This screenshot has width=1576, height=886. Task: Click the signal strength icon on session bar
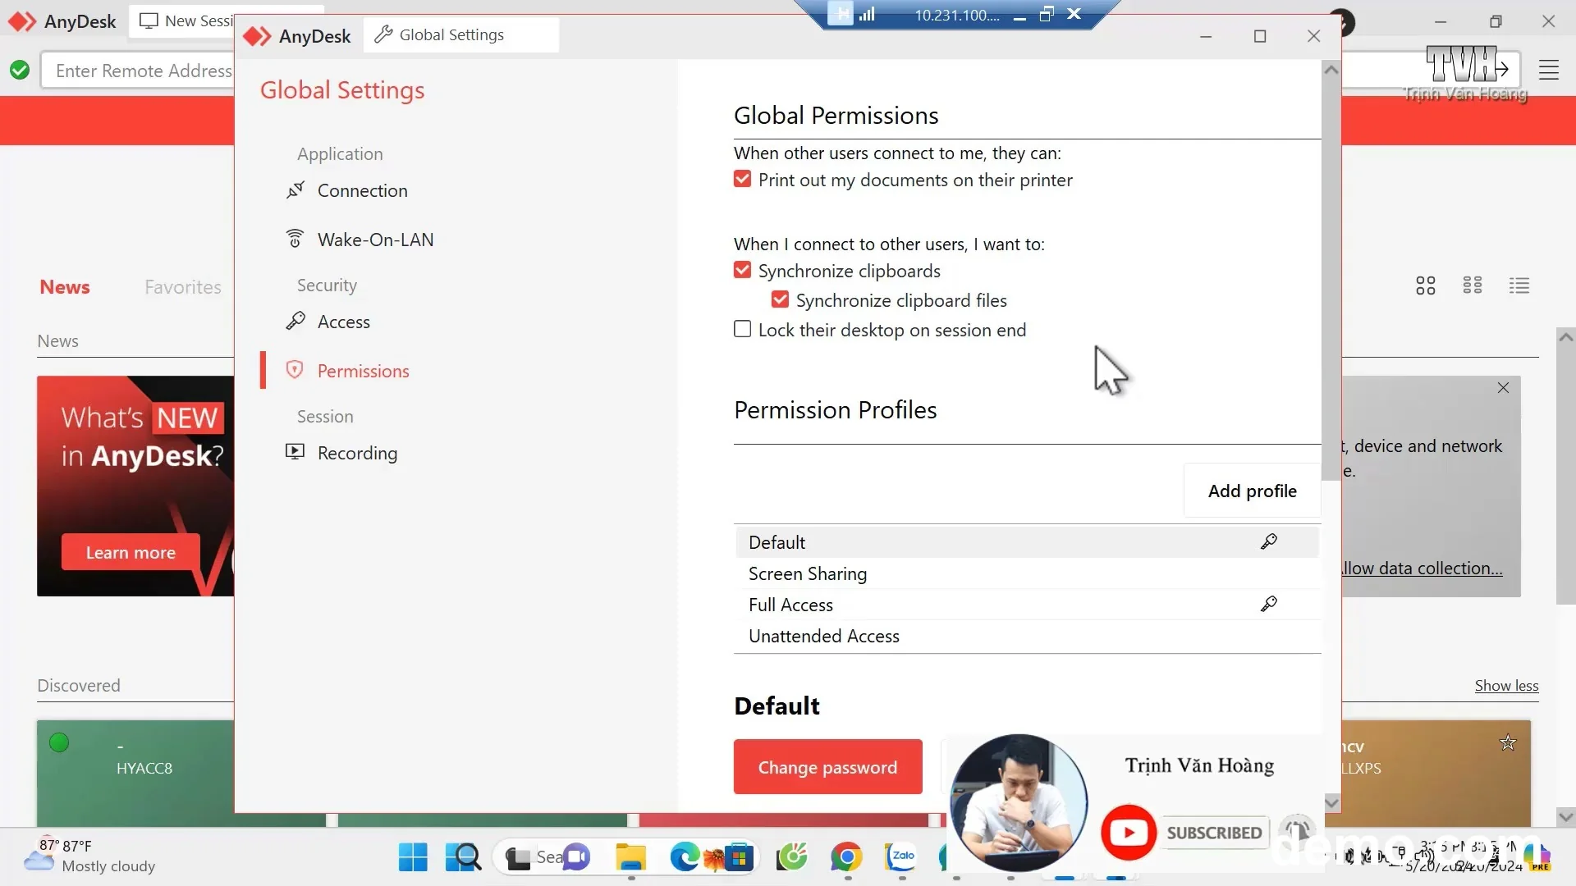(x=867, y=14)
